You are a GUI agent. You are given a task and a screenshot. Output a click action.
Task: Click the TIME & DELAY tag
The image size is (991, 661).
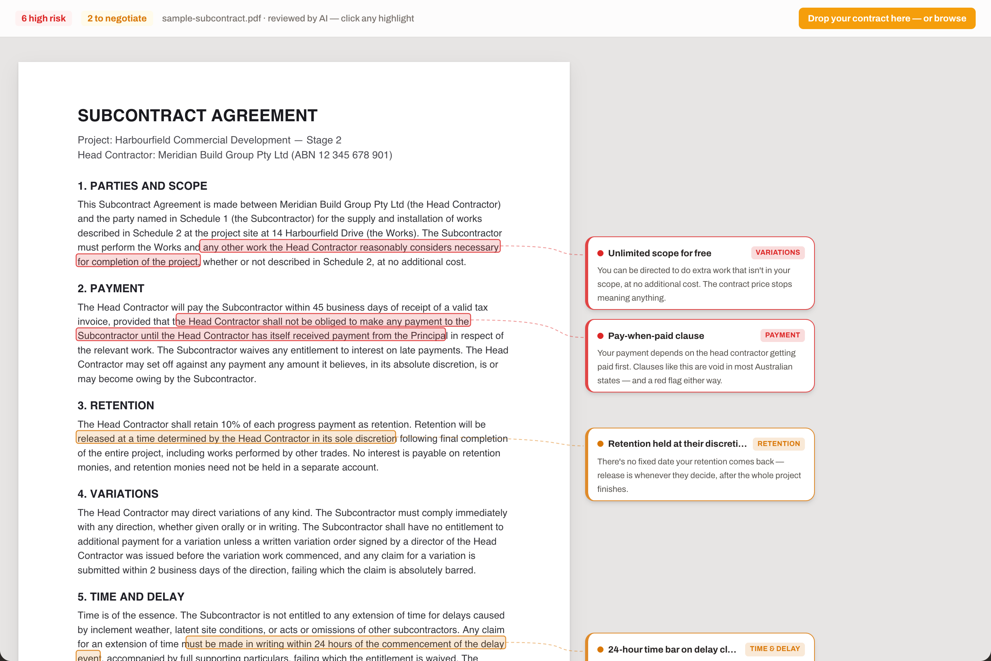[x=775, y=649]
